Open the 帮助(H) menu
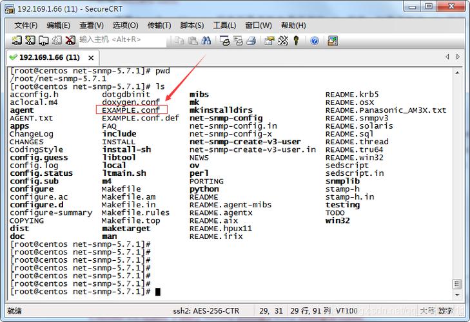The image size is (470, 322). click(293, 26)
